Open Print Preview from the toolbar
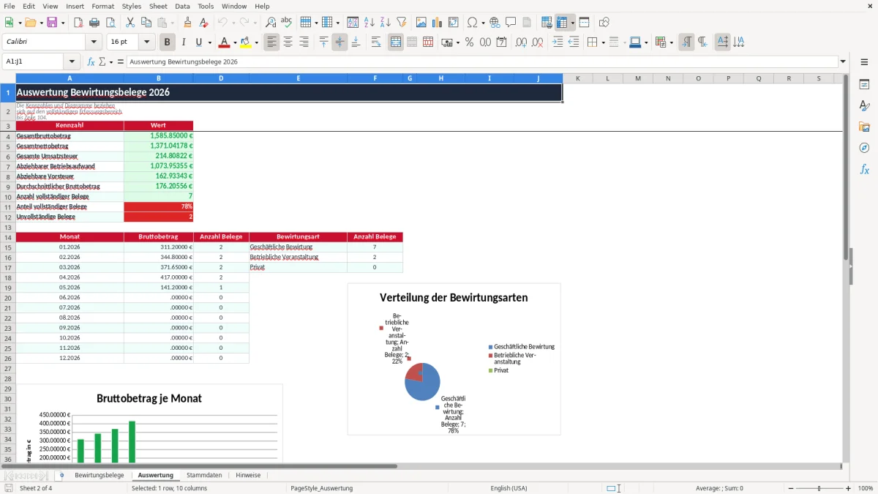This screenshot has width=878, height=494. point(110,23)
